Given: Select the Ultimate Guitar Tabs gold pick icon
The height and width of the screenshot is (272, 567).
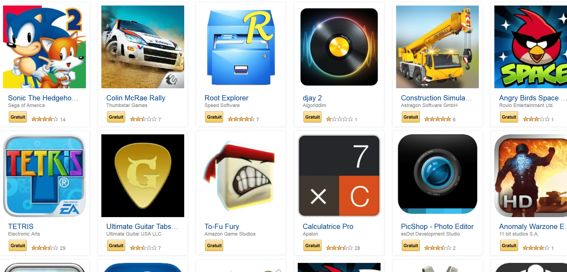Looking at the screenshot, I should [x=143, y=176].
